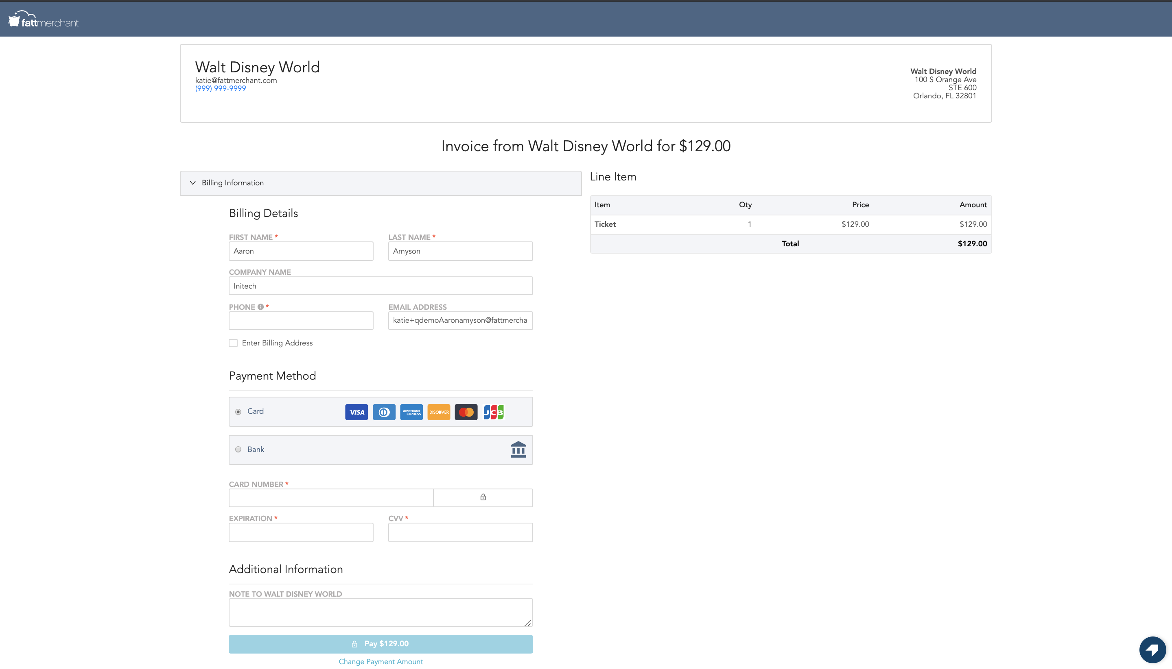The height and width of the screenshot is (669, 1172).
Task: Click the (999) 999-9999 phone link
Action: pyautogui.click(x=220, y=88)
